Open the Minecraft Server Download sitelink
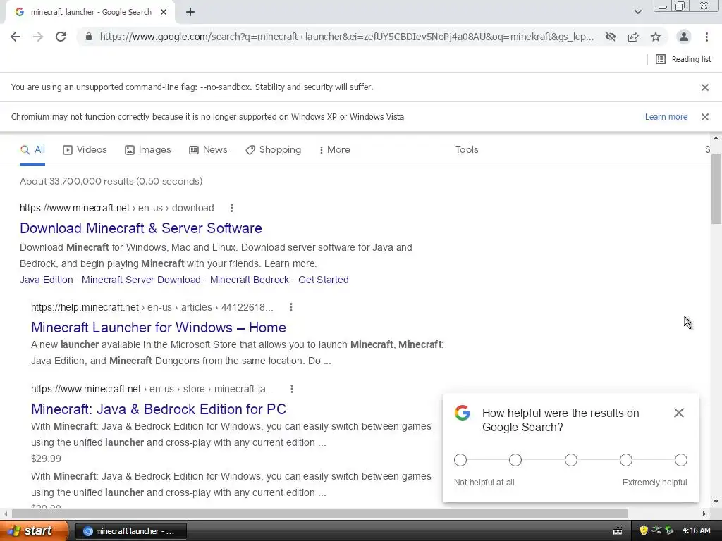 coord(141,280)
